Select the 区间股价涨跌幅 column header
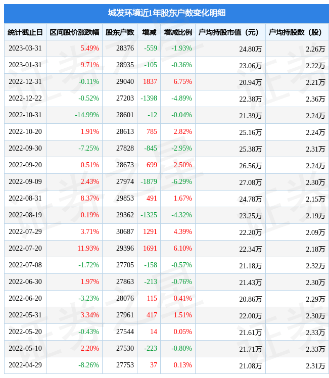Viewport: 329px width, 378px height. point(74,32)
